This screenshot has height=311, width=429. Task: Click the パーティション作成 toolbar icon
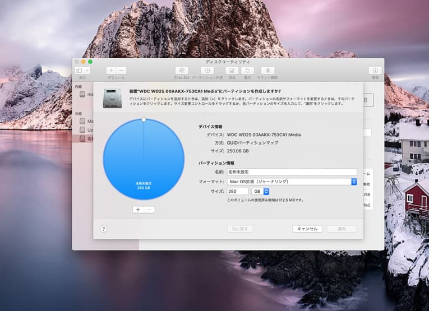pos(207,71)
